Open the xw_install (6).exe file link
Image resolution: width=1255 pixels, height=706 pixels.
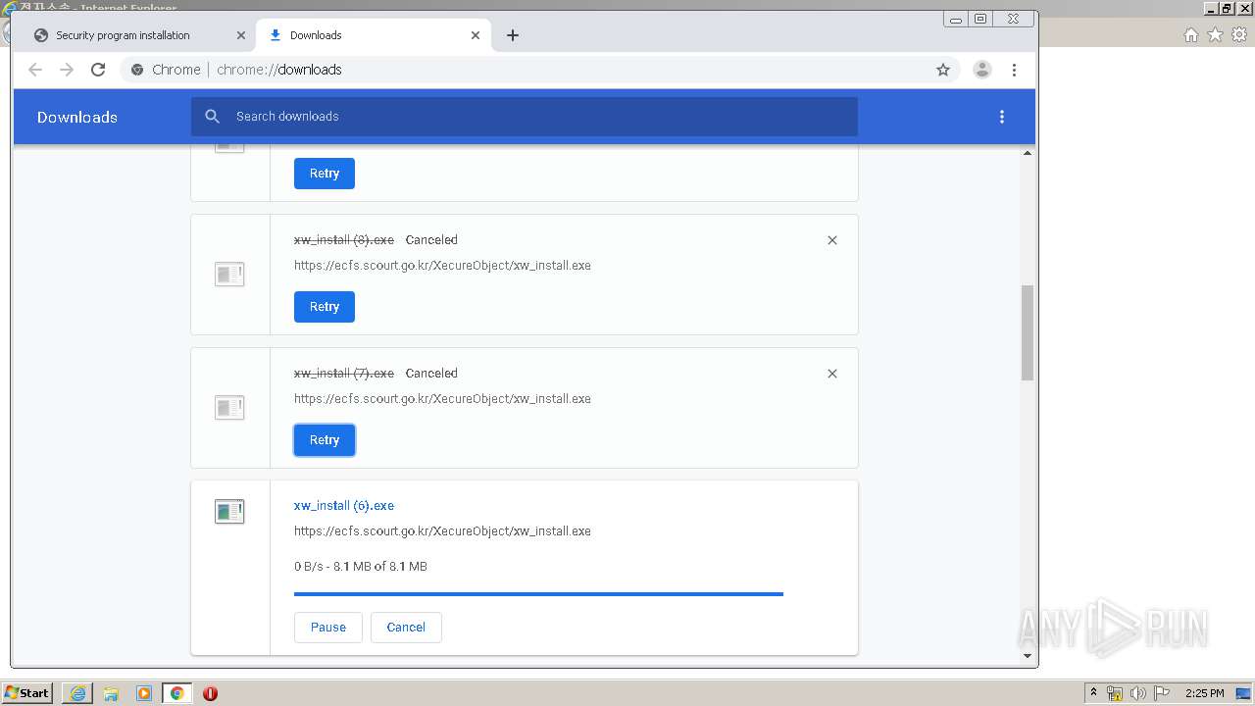click(x=344, y=506)
